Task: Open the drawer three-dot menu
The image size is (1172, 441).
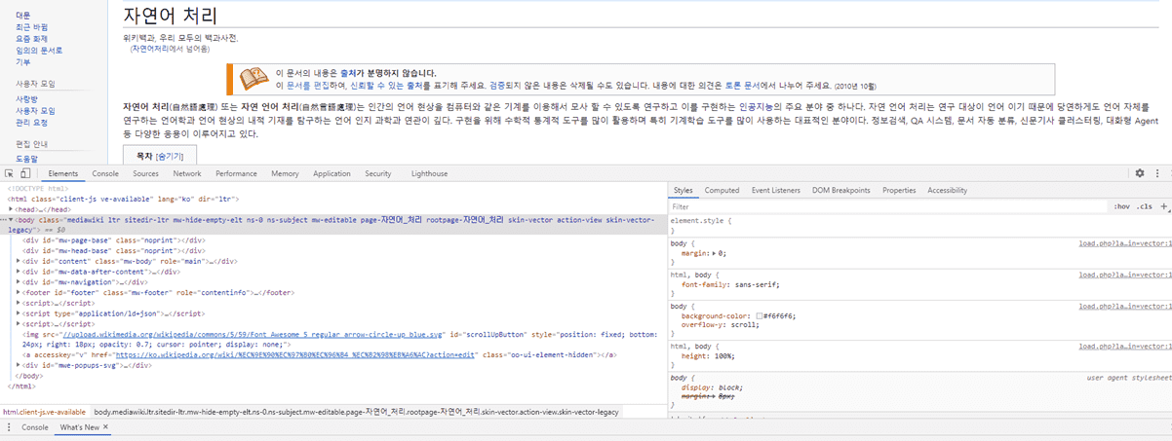Action: tap(9, 427)
